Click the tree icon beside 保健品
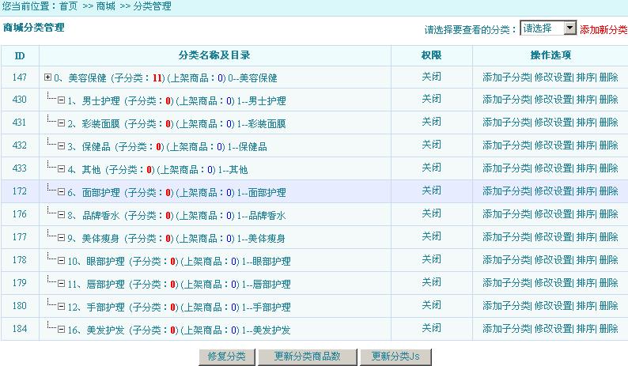This screenshot has width=628, height=366. (62, 146)
